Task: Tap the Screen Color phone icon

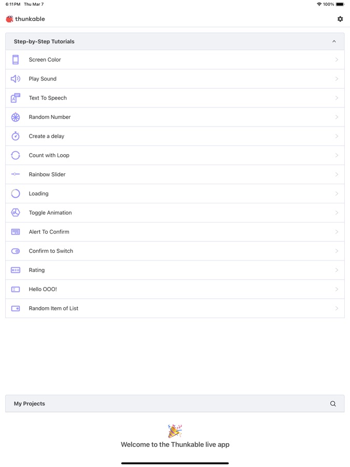Action: [16, 60]
